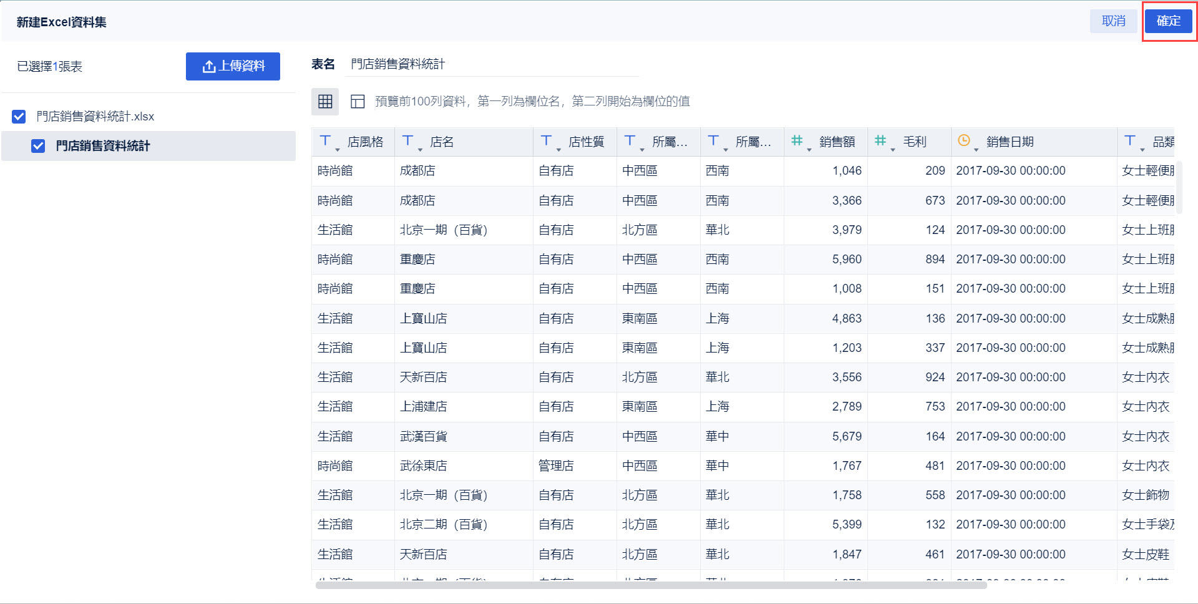Click the numeric-type icon on 銷售額 column
The image size is (1198, 604).
click(x=797, y=141)
